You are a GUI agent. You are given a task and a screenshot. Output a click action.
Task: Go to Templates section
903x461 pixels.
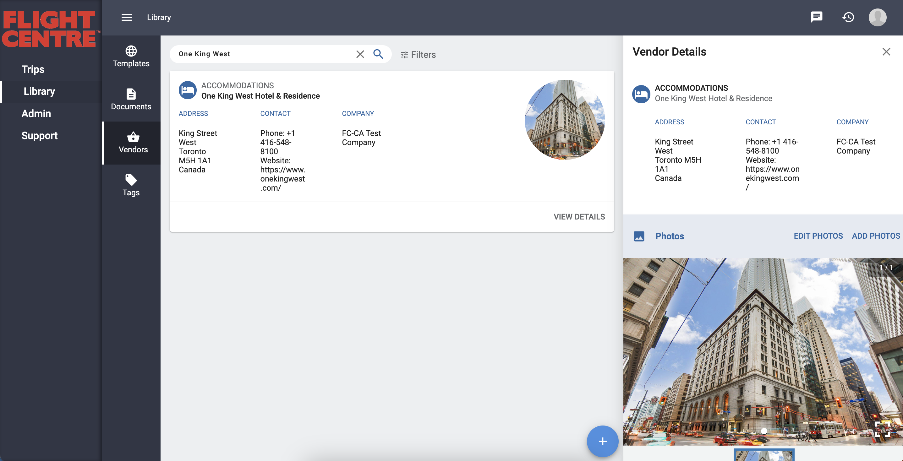pyautogui.click(x=131, y=57)
